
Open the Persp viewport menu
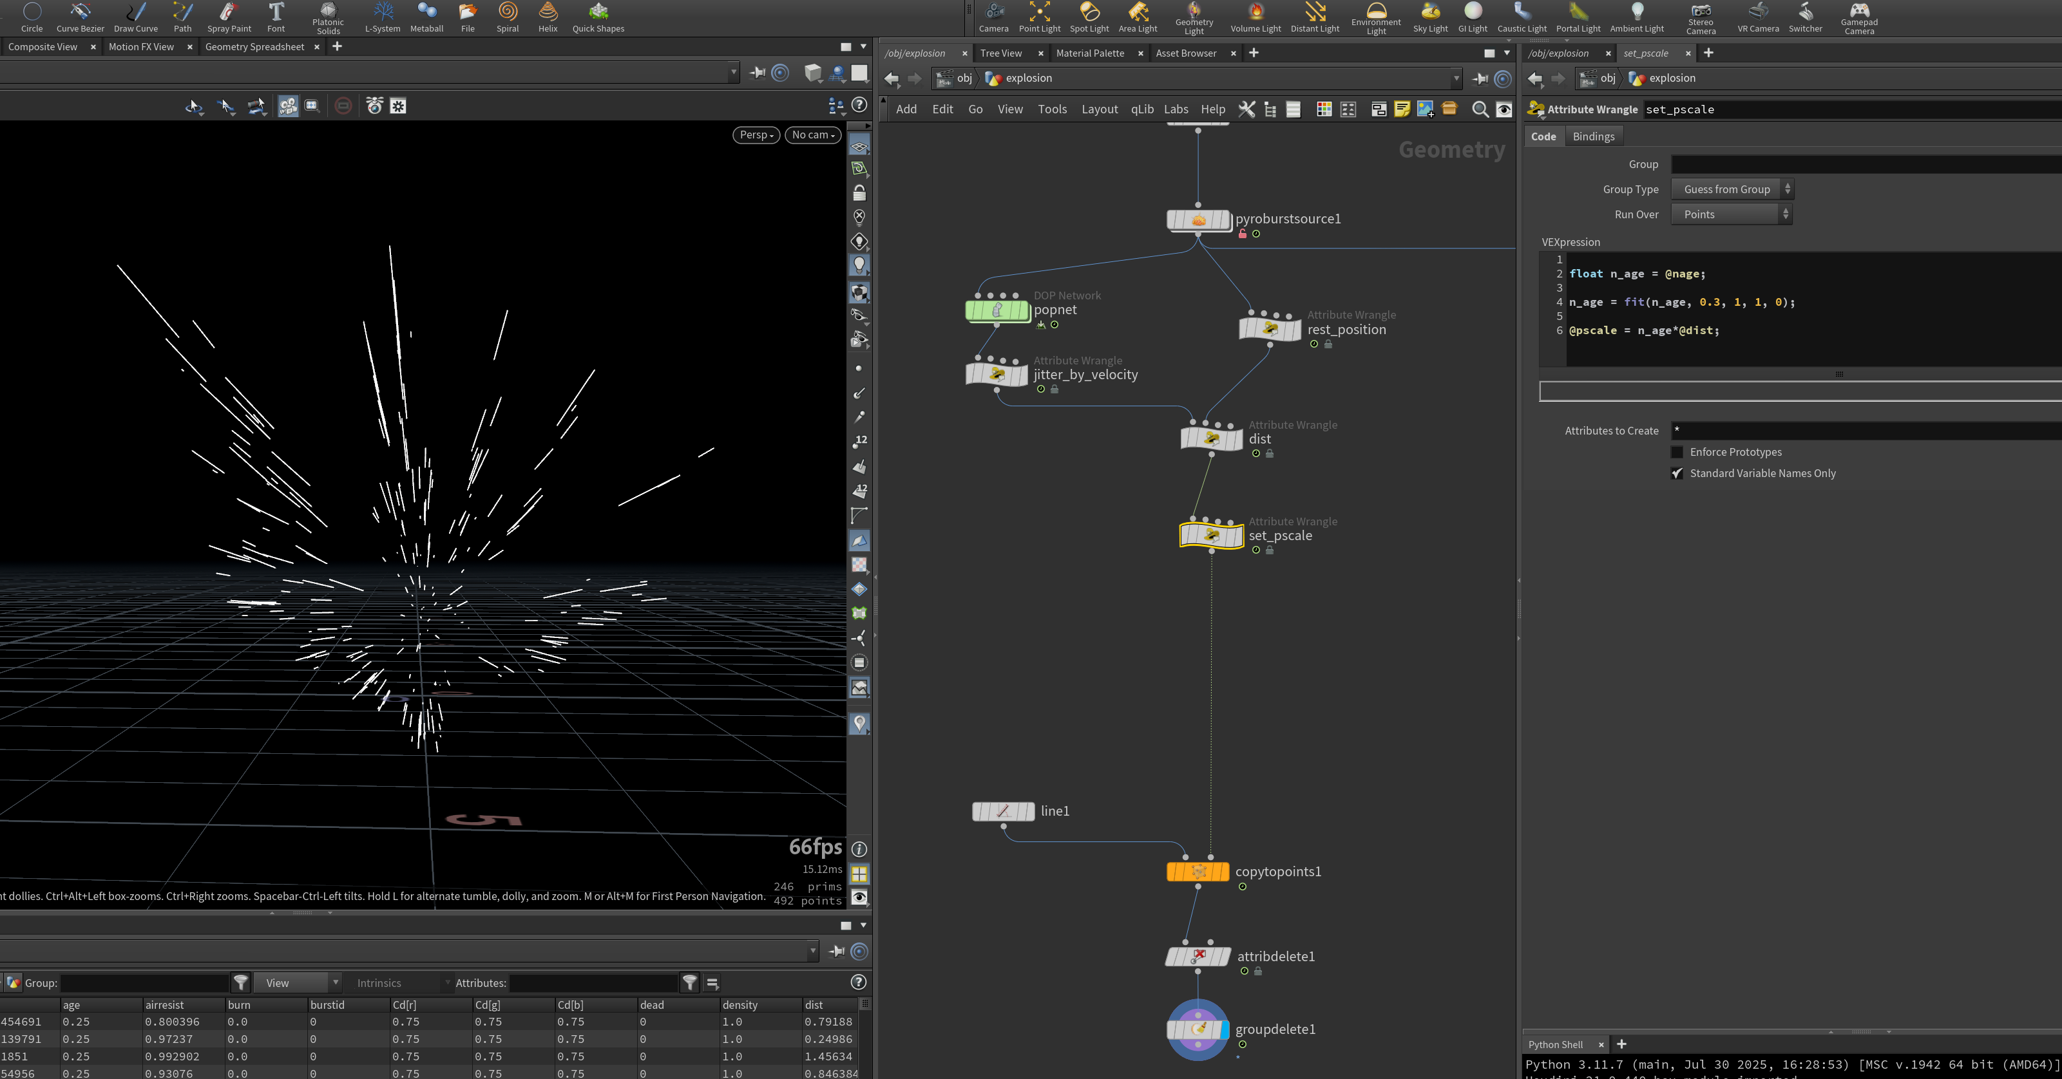[x=756, y=135]
